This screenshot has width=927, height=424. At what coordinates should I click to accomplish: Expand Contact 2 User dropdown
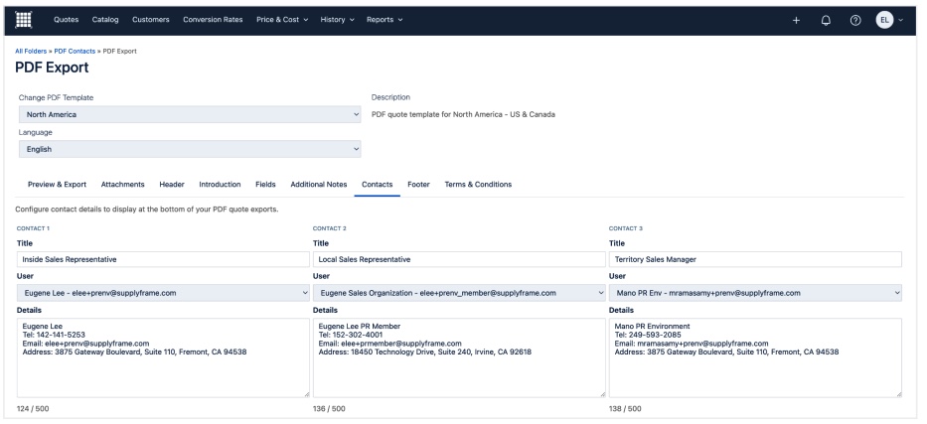click(x=459, y=292)
